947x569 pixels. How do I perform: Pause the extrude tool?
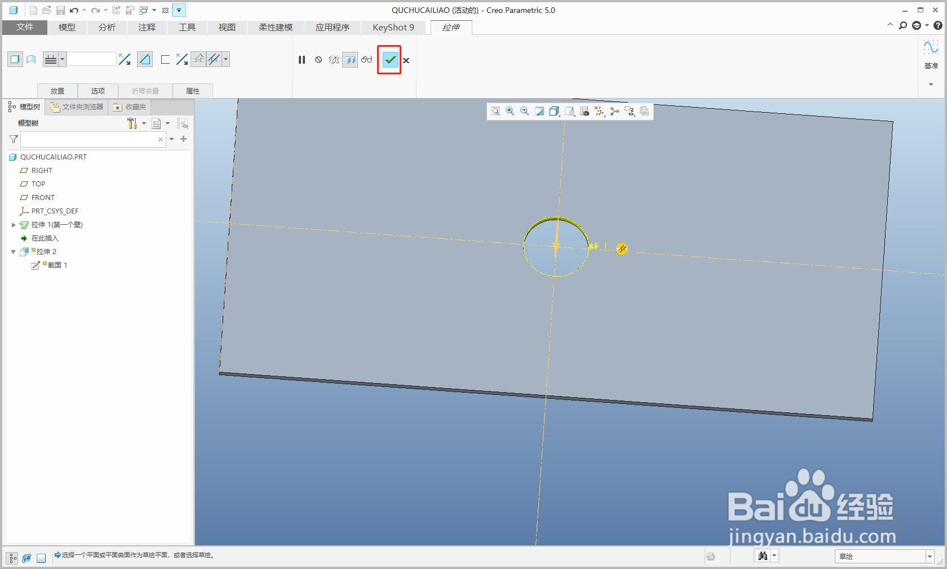(x=302, y=60)
